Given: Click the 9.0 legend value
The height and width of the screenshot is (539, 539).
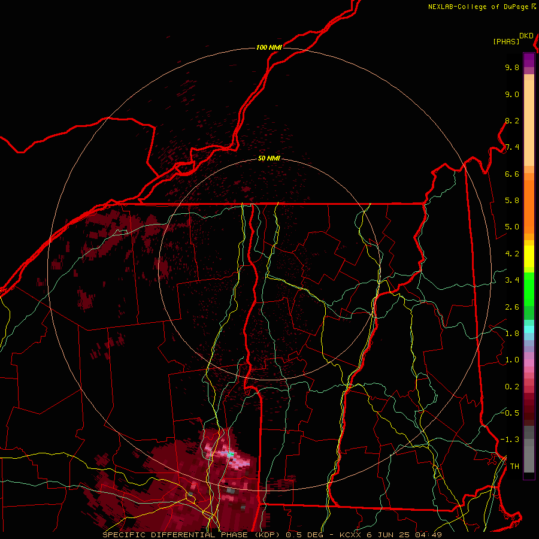Looking at the screenshot, I should (x=512, y=94).
